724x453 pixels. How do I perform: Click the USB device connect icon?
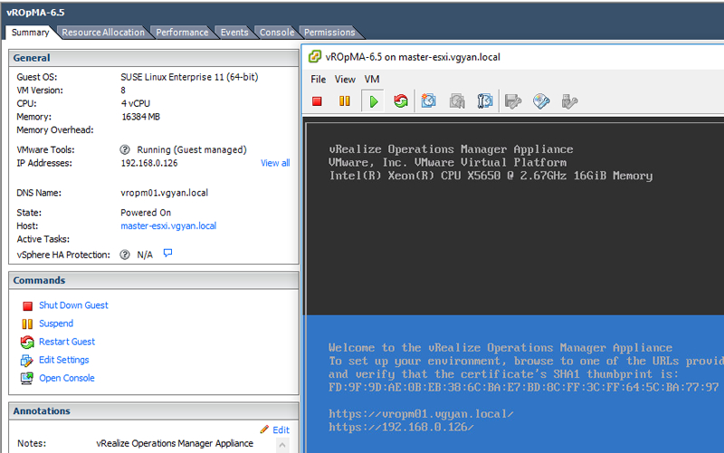(x=569, y=101)
